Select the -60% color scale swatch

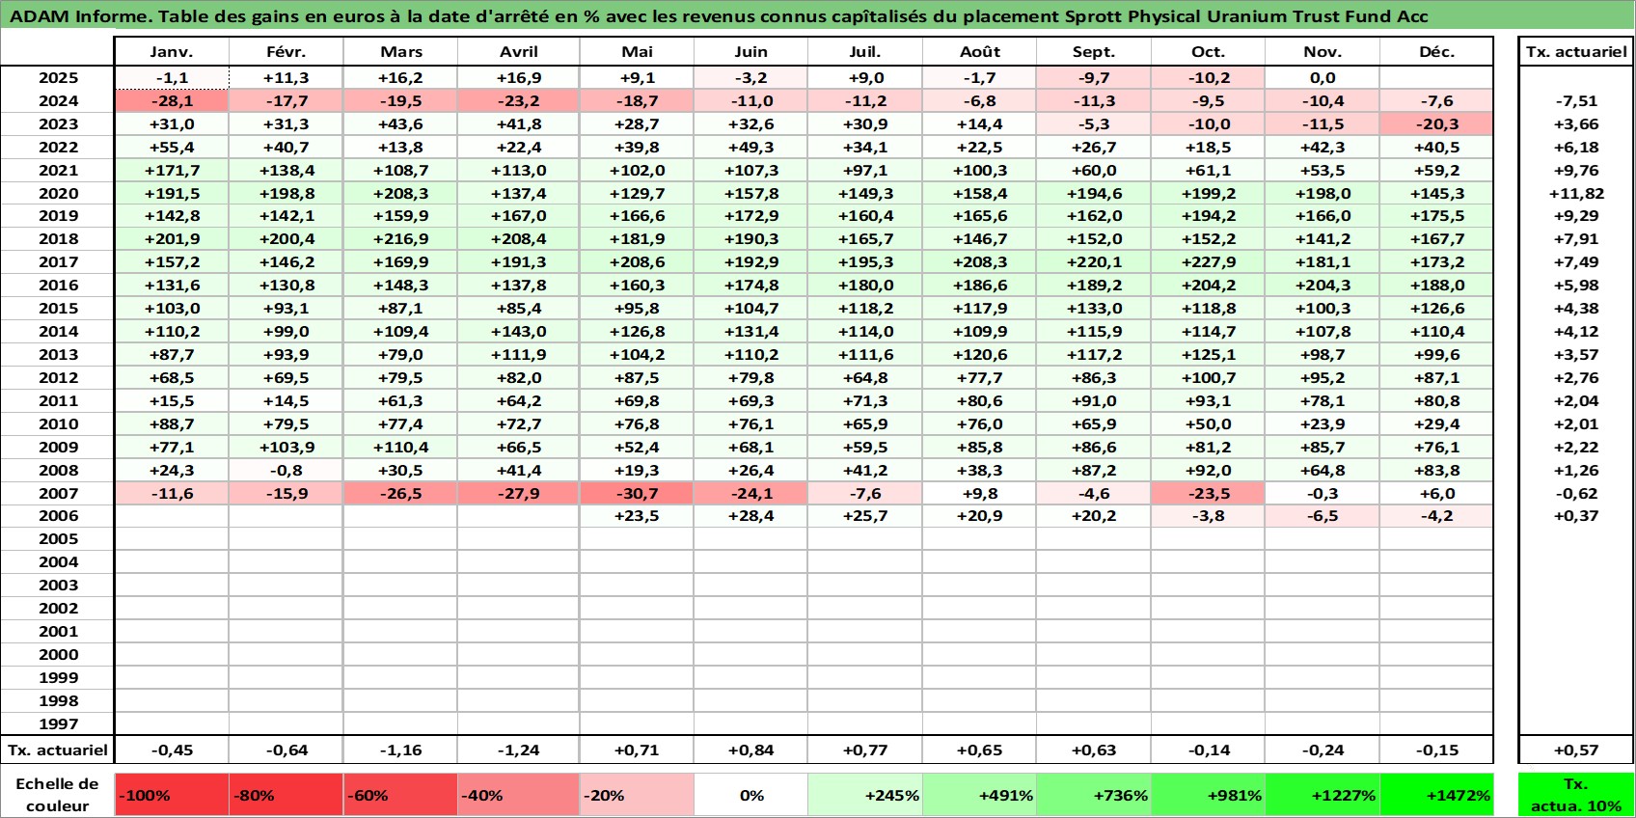point(400,795)
